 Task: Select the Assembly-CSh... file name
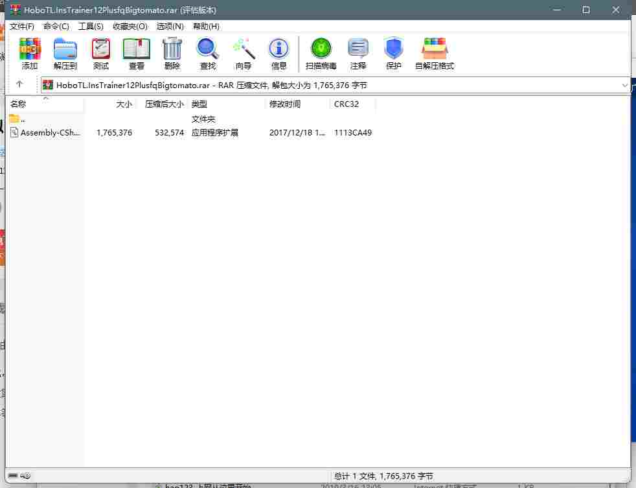click(51, 133)
